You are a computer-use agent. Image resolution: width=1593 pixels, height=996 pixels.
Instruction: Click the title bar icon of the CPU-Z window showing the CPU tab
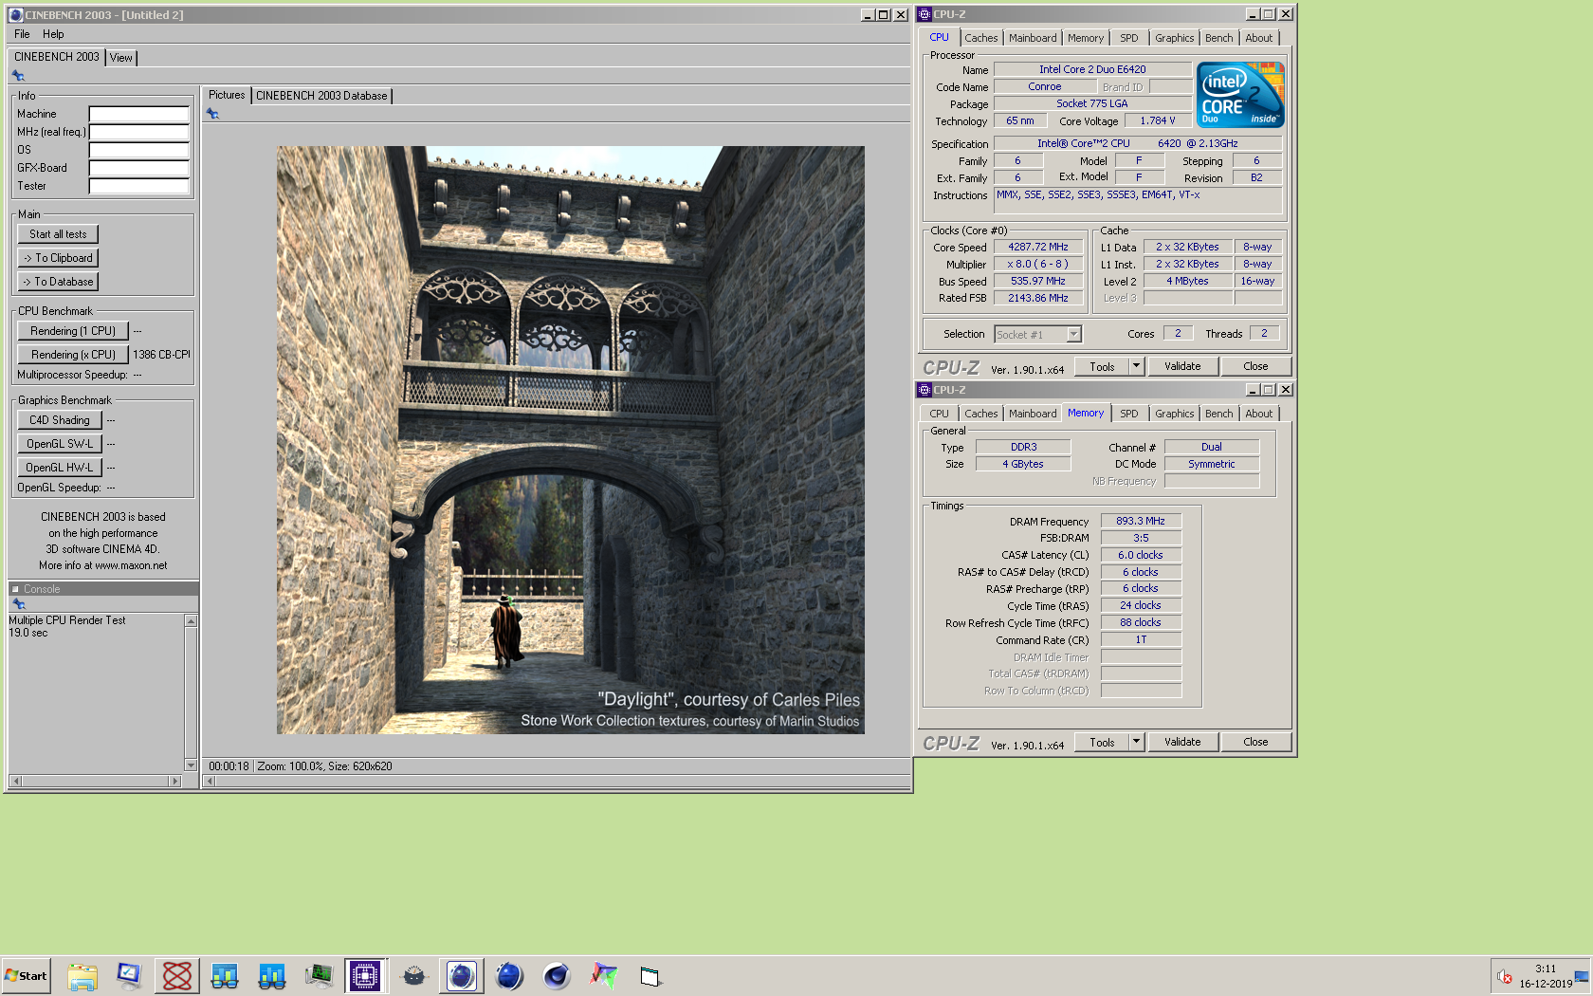(925, 14)
